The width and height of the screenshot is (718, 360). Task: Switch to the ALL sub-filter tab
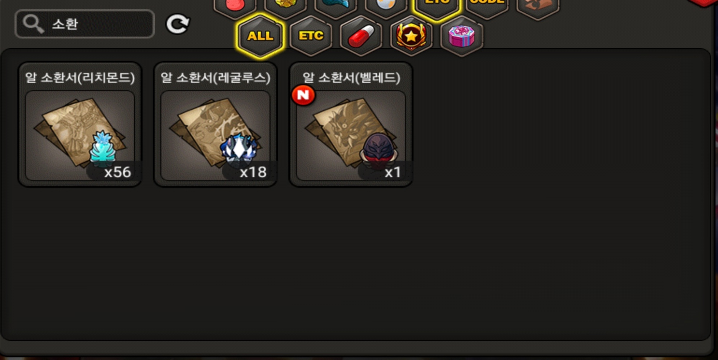click(x=260, y=36)
